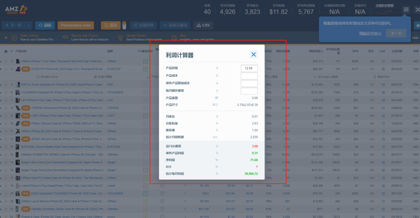The height and width of the screenshot is (218, 420).
Task: Open the 市场关键词 niche keywords button
Action: tap(175, 25)
